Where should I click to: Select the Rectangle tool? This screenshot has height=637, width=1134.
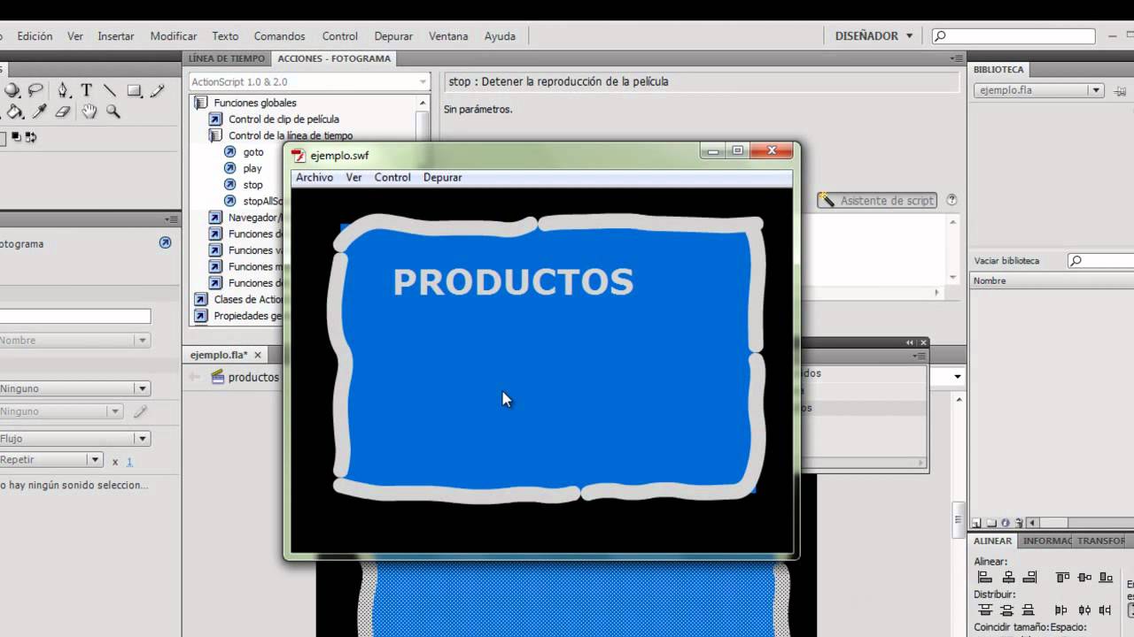(135, 90)
